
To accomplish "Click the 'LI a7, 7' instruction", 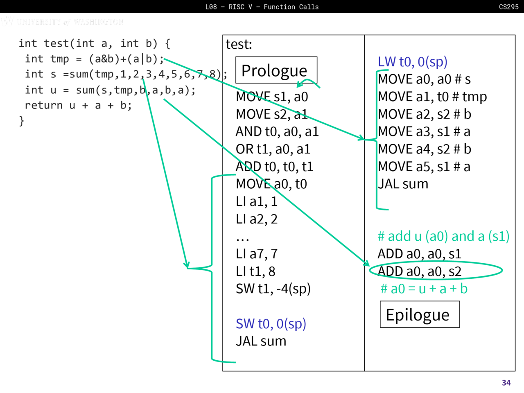I will 256,254.
